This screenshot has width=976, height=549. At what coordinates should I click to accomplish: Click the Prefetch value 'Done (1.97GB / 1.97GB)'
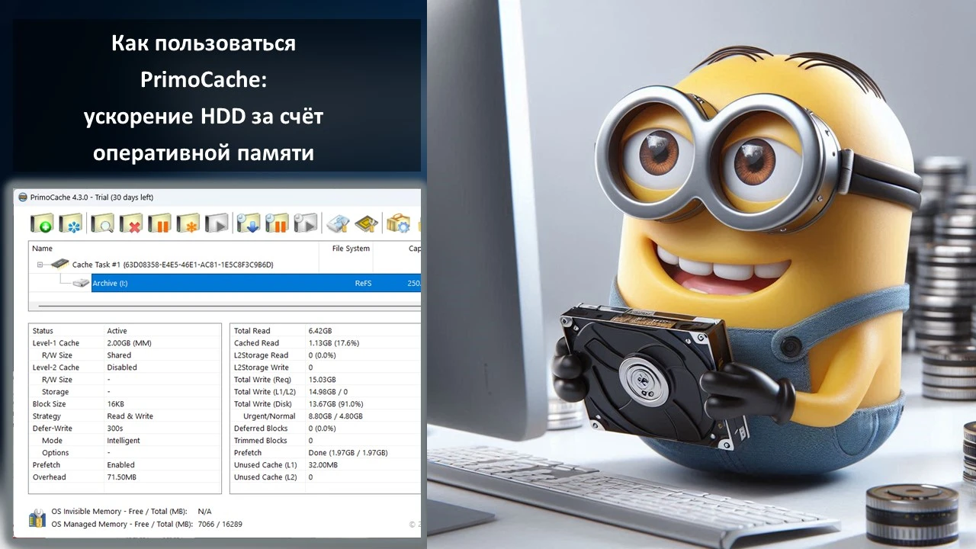click(x=349, y=453)
